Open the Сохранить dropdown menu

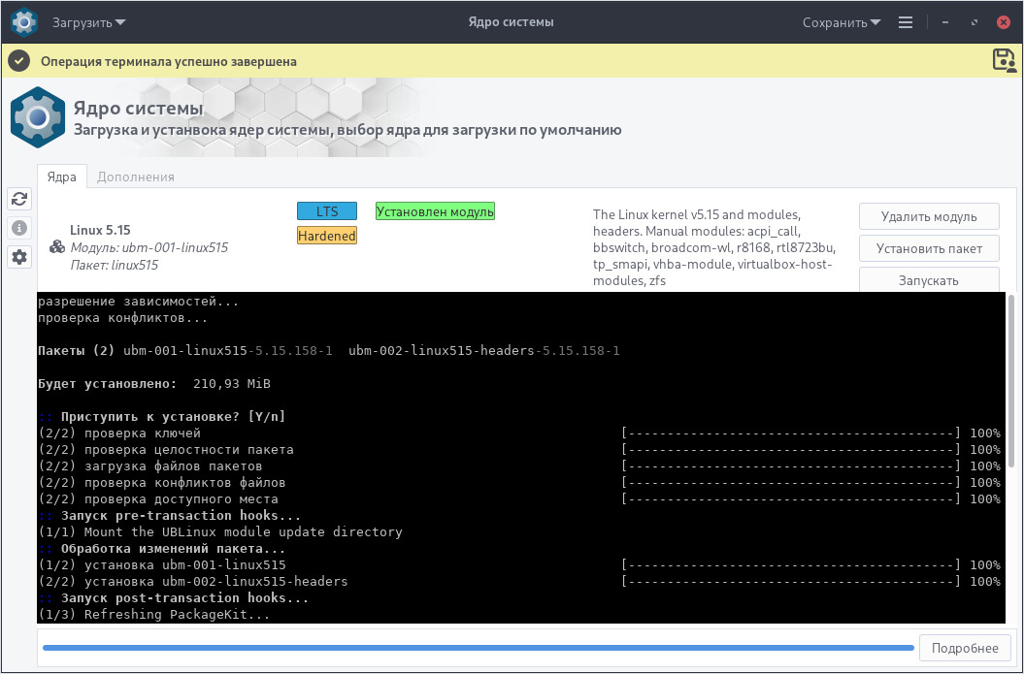[x=842, y=22]
